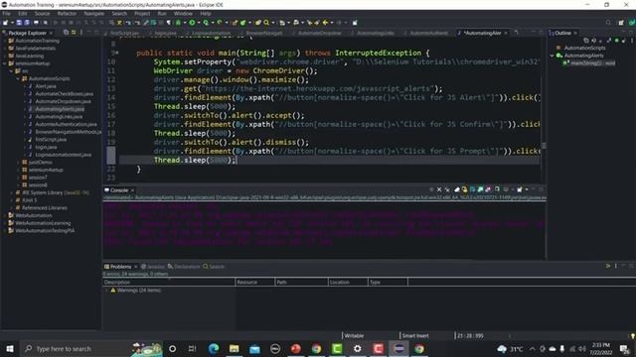Viewport: 636px width, 357px height.
Task: Select BrowserNavigationMethods.java in Package Explorer
Action: pos(68,132)
